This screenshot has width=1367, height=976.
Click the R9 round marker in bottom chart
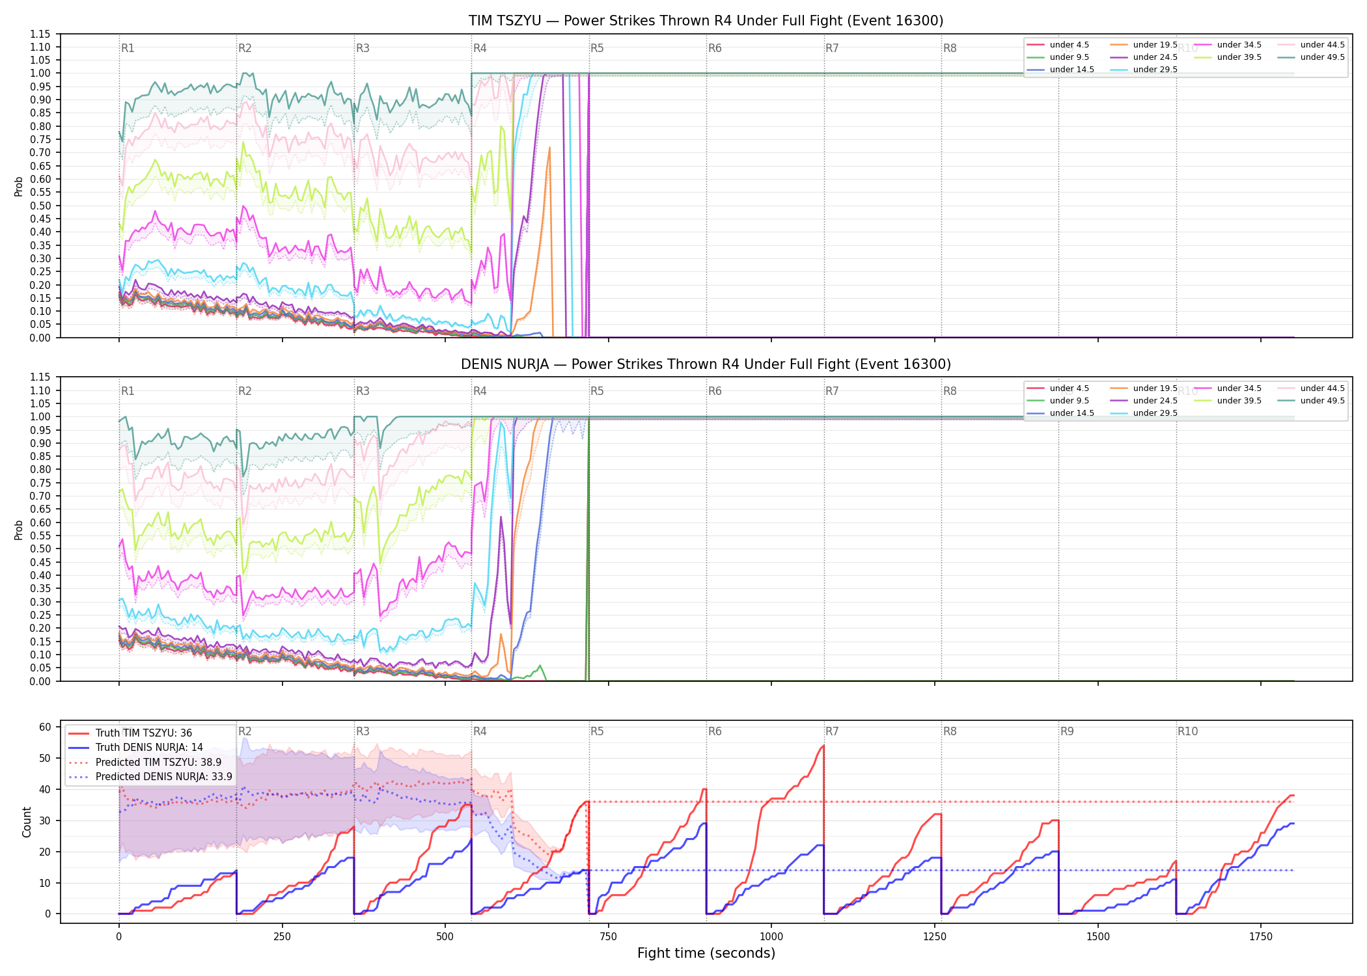[x=1067, y=731]
